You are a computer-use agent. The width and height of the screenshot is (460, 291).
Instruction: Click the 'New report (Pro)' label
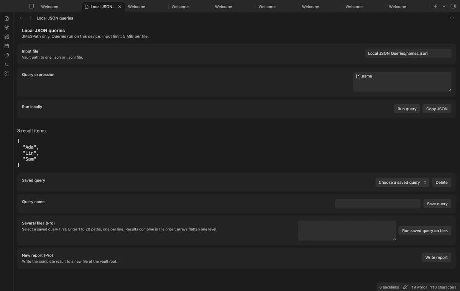pyautogui.click(x=37, y=255)
